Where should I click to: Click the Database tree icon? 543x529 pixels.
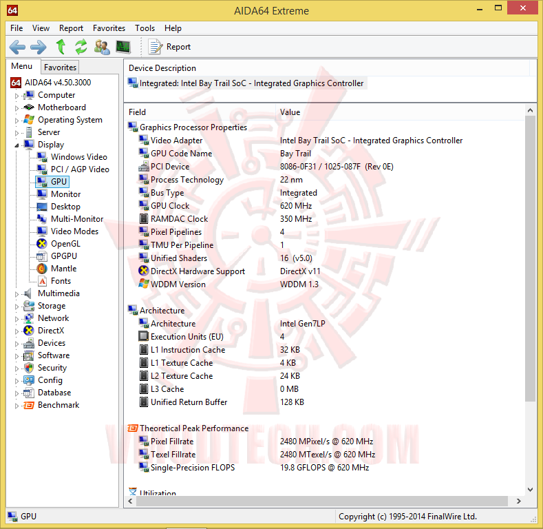point(29,393)
